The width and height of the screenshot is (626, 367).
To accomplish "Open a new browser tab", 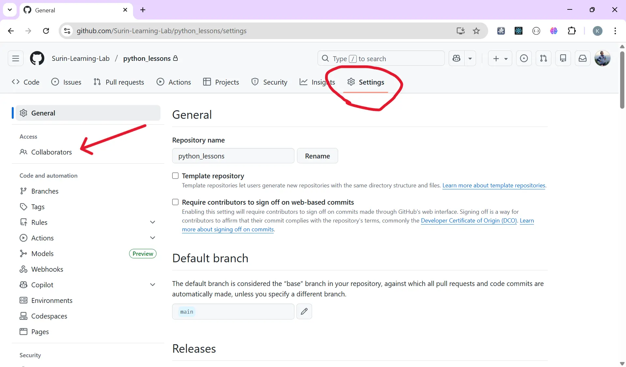I will tap(143, 10).
